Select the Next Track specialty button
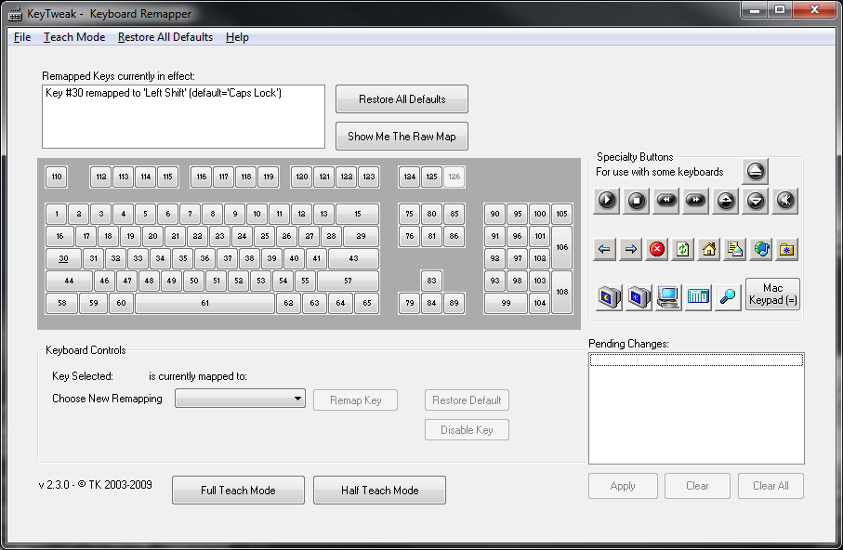The width and height of the screenshot is (843, 550). (695, 201)
